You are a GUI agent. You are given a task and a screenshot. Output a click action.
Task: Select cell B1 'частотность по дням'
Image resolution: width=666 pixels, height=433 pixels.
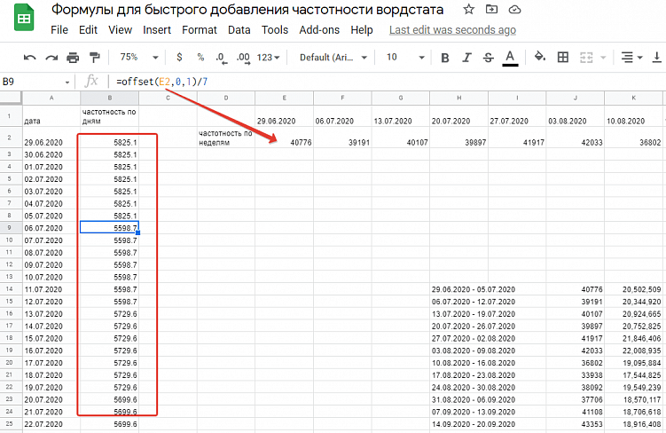pyautogui.click(x=110, y=115)
